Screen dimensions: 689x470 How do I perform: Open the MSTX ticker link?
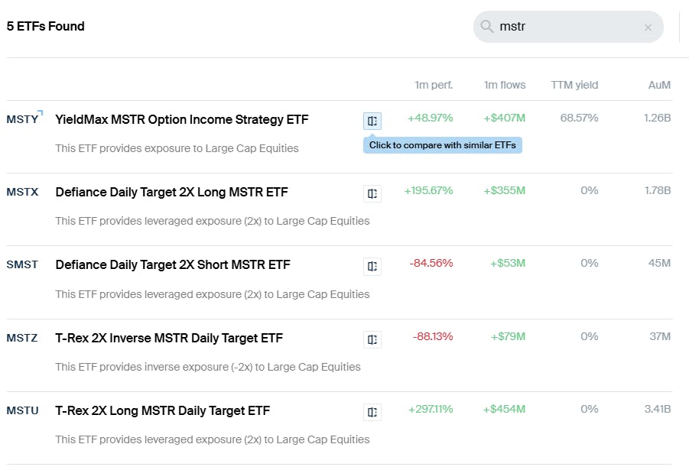point(23,192)
